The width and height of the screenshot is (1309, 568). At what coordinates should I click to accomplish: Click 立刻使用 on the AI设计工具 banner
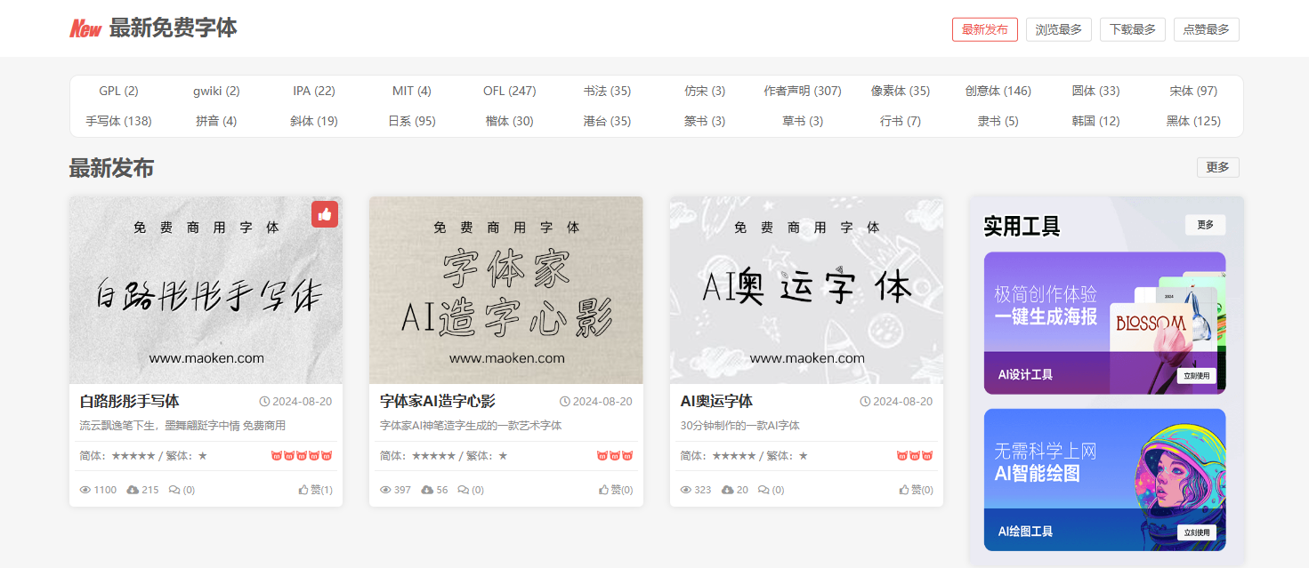tap(1196, 376)
